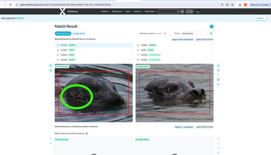Click the Against 644 candidates label
Viewport: 271px width, 155px height.
[x=183, y=40]
